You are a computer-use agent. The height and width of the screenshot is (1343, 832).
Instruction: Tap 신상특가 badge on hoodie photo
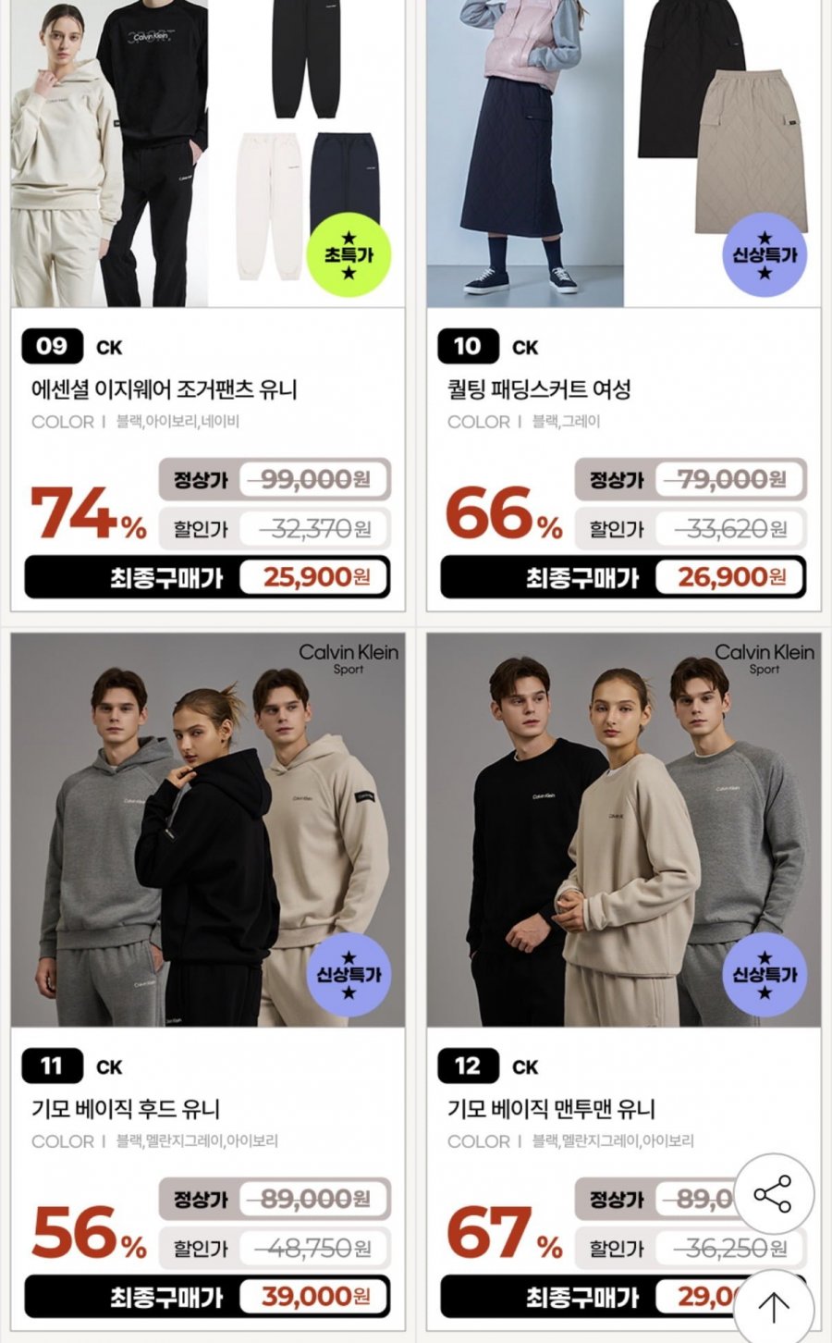point(349,975)
